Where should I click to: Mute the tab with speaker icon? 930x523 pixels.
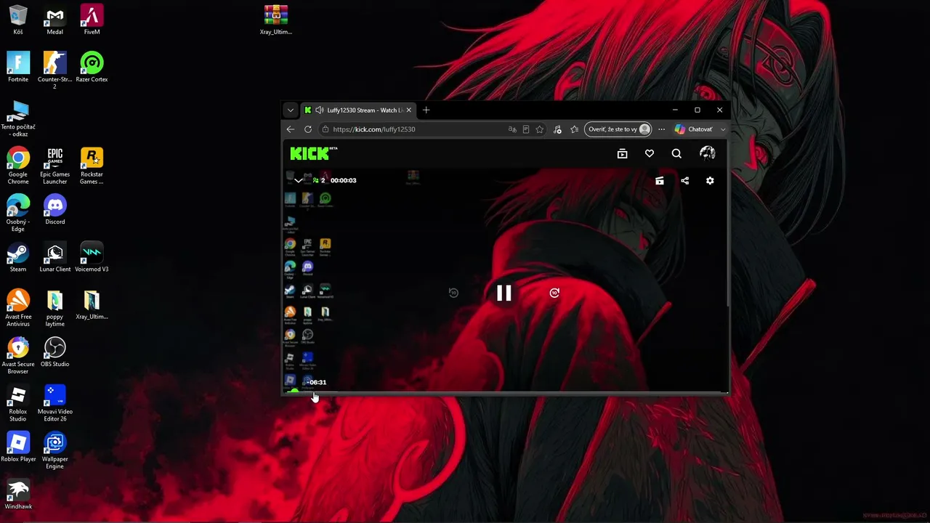click(319, 110)
